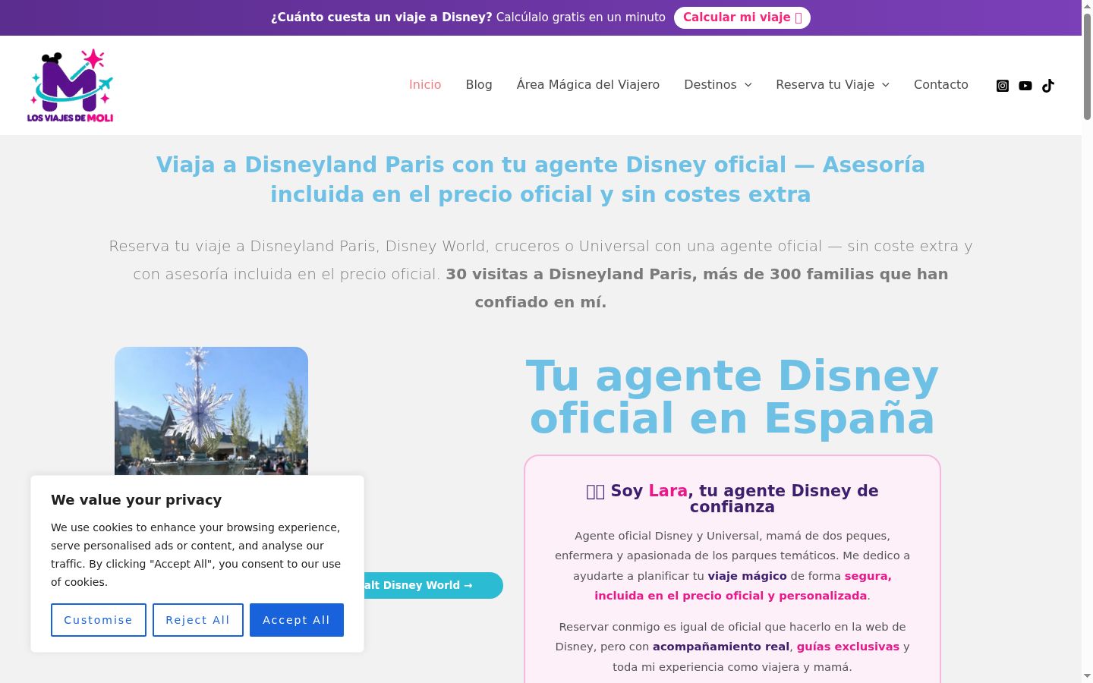Screen dimensions: 1093x683
Task: Click the scrollbar up arrow
Action: pyautogui.click(x=1087, y=6)
